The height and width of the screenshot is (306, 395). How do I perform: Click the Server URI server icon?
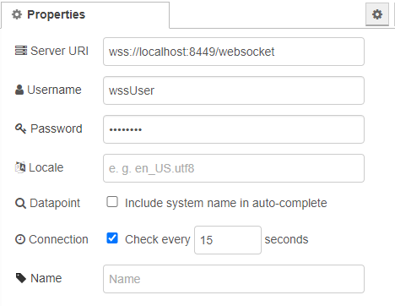(x=21, y=51)
